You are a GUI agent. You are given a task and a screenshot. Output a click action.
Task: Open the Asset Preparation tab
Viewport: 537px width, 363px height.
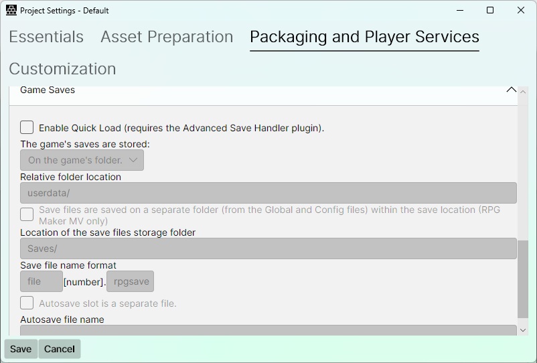[167, 37]
